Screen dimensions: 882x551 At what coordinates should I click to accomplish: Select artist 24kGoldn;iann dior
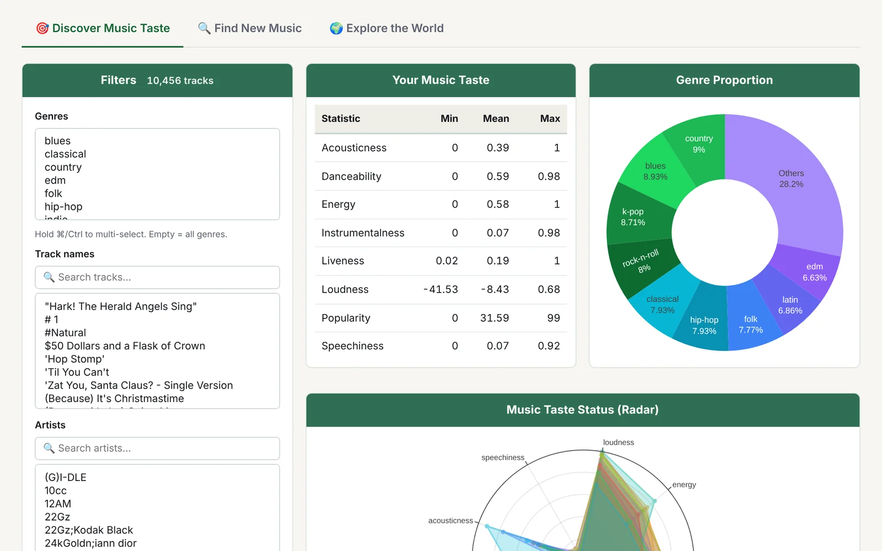pyautogui.click(x=157, y=544)
